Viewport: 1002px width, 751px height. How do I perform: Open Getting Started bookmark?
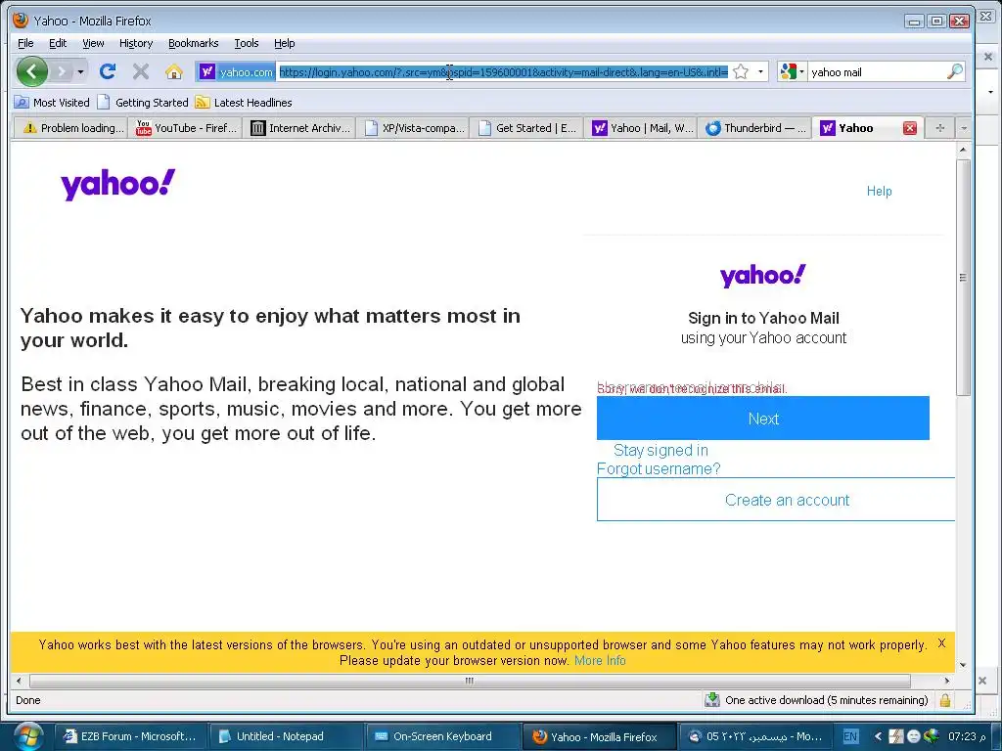point(143,102)
